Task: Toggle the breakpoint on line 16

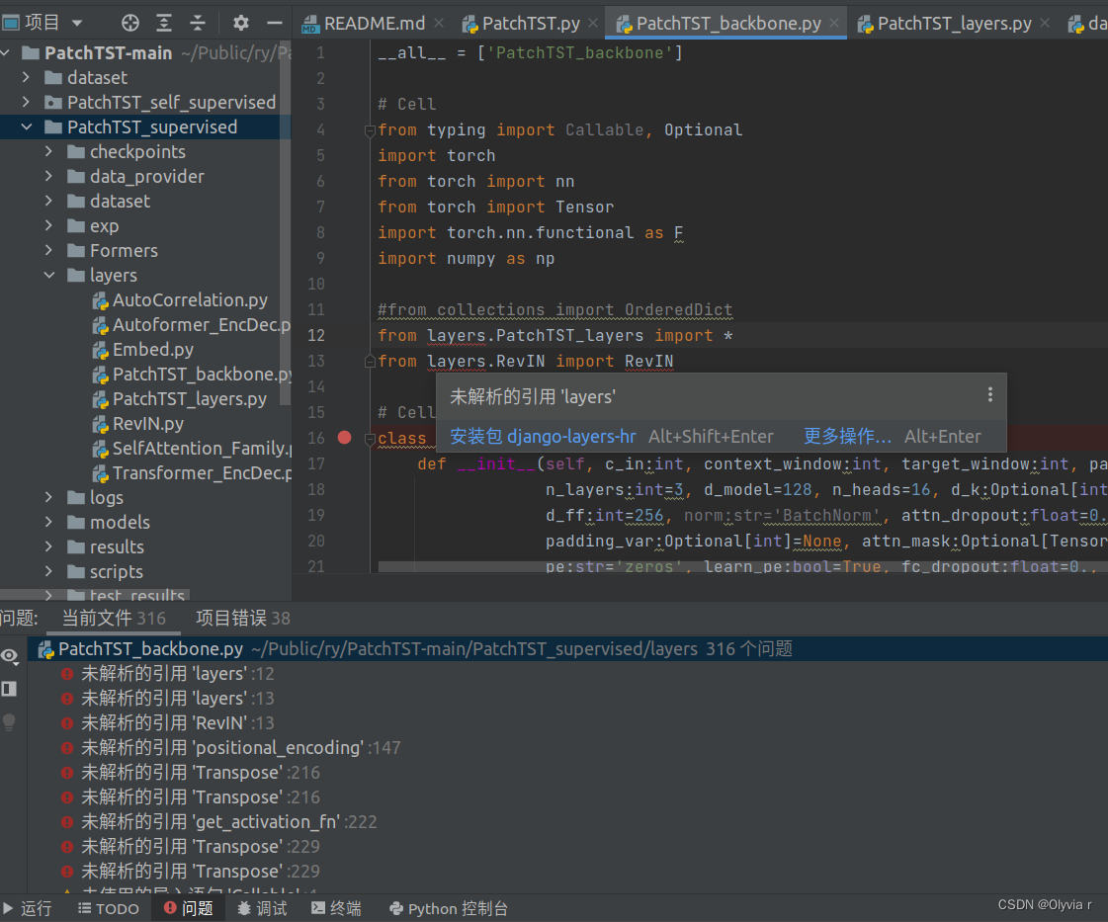Action: pyautogui.click(x=345, y=438)
